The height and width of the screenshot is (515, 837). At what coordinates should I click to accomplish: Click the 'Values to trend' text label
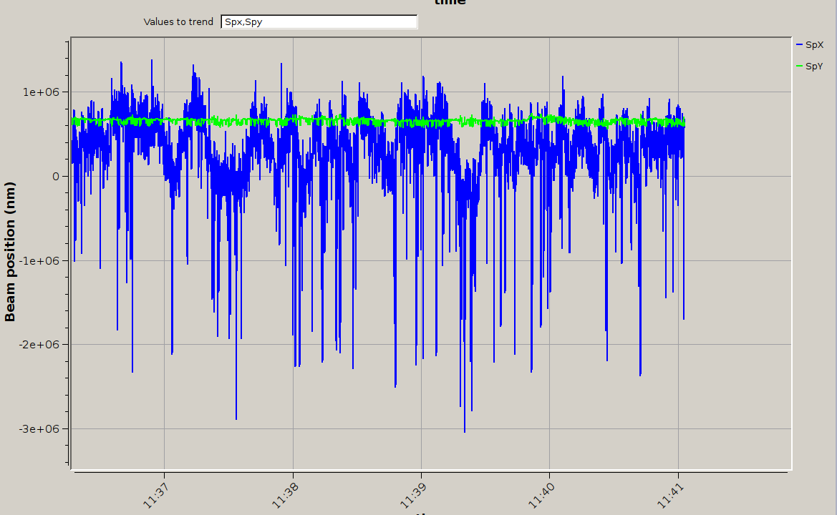178,22
